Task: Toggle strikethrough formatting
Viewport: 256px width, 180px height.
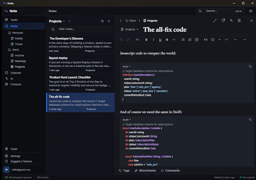Action: (x=167, y=40)
